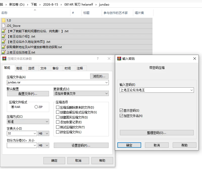Open the 切分为分卷 size dropdown
The height and width of the screenshot is (169, 202).
point(35,145)
